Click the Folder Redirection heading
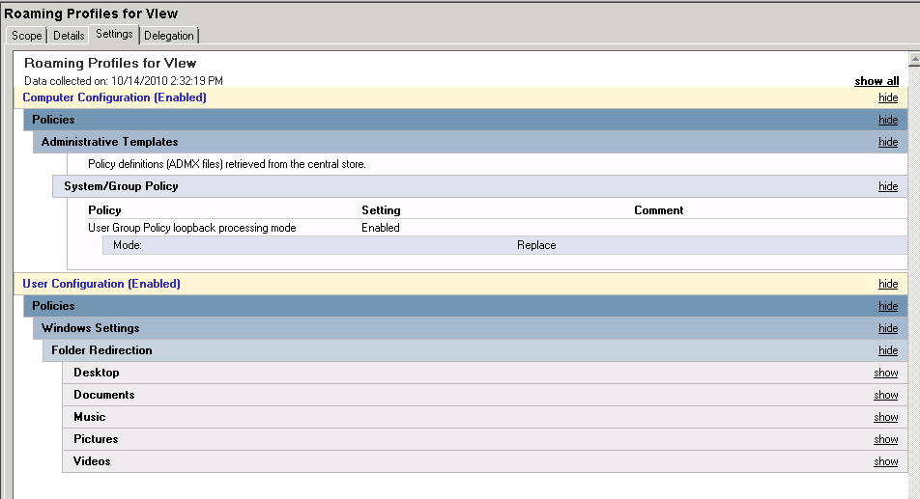The width and height of the screenshot is (920, 499). (101, 350)
